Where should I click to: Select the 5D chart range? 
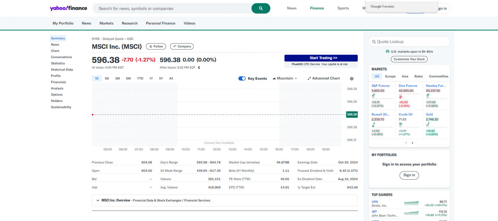(107, 79)
